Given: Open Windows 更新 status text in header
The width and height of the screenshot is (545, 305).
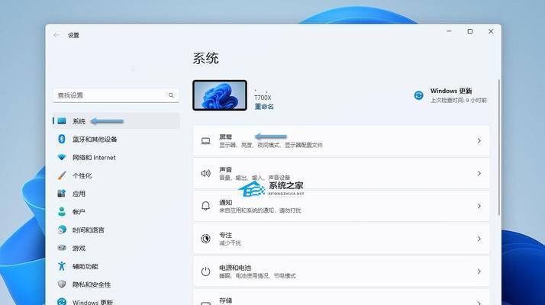Looking at the screenshot, I should click(x=451, y=91).
